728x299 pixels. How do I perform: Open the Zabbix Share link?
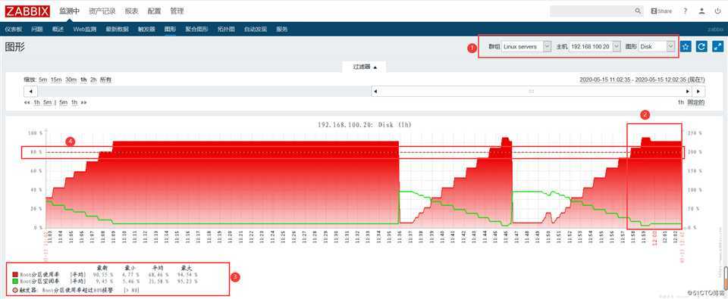pos(661,11)
